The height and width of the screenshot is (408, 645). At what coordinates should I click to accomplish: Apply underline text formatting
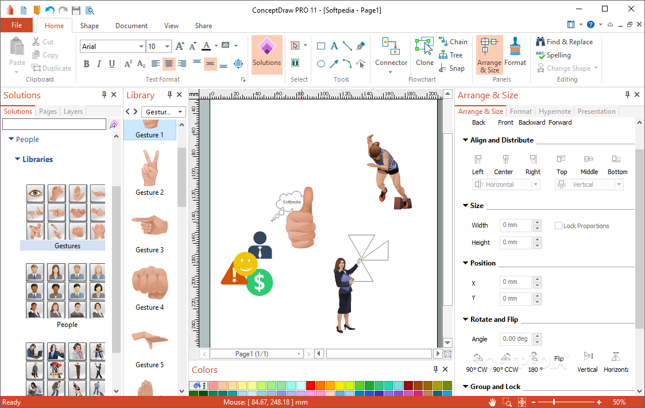(111, 64)
